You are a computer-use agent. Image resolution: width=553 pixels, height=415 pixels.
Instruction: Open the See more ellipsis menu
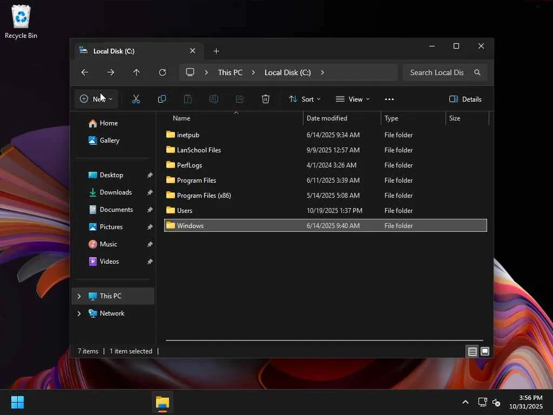pyautogui.click(x=389, y=99)
